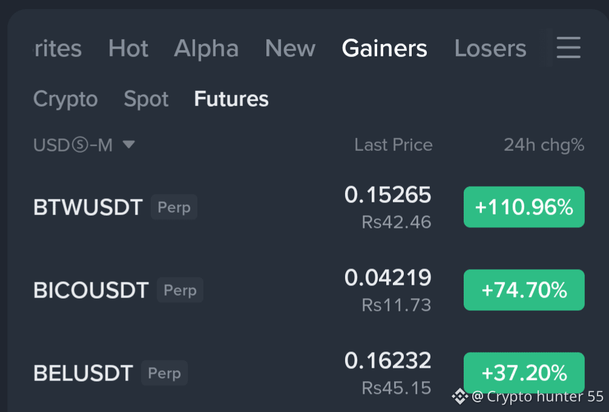The image size is (609, 412).
Task: Open the hamburger menu icon
Action: coord(568,47)
